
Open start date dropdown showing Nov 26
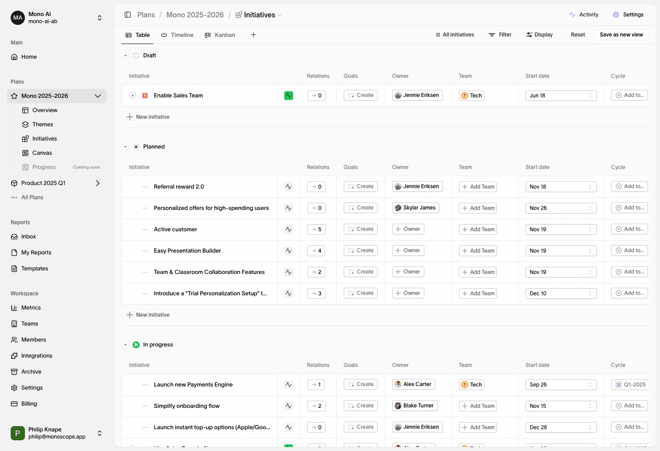click(x=560, y=208)
